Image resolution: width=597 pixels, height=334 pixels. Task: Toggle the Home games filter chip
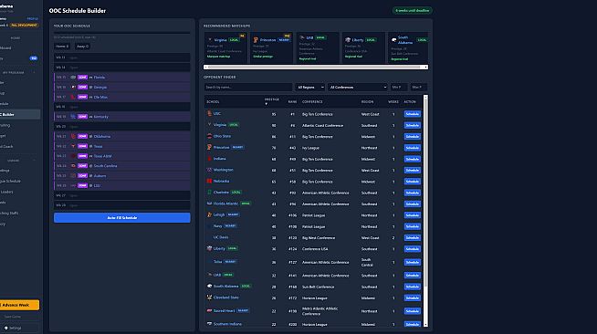coord(62,47)
